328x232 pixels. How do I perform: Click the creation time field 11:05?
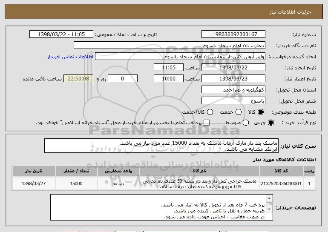click(169, 68)
